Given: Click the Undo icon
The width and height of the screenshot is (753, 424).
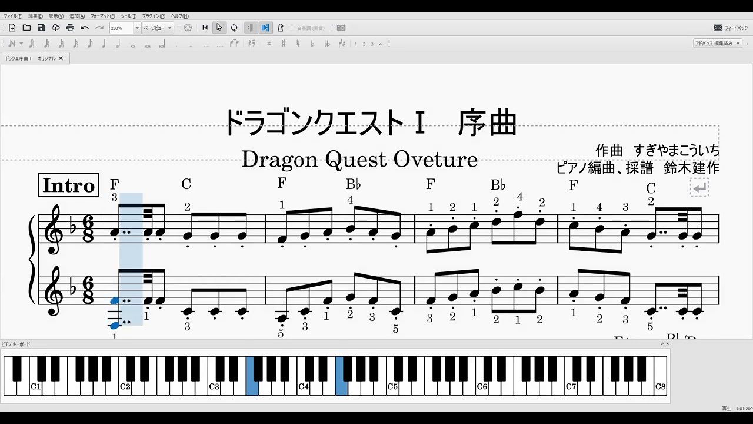Looking at the screenshot, I should pyautogui.click(x=84, y=28).
